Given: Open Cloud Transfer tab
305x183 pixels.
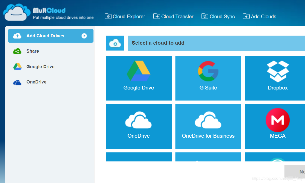Looking at the screenshot, I should click(x=173, y=17).
